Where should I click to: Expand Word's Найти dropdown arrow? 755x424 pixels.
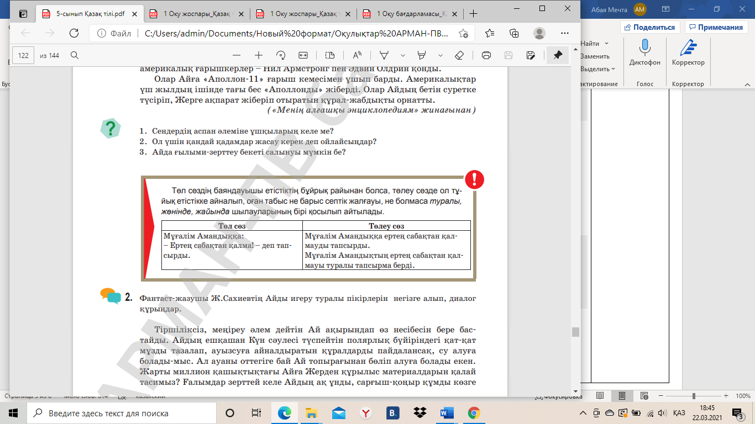pos(607,44)
